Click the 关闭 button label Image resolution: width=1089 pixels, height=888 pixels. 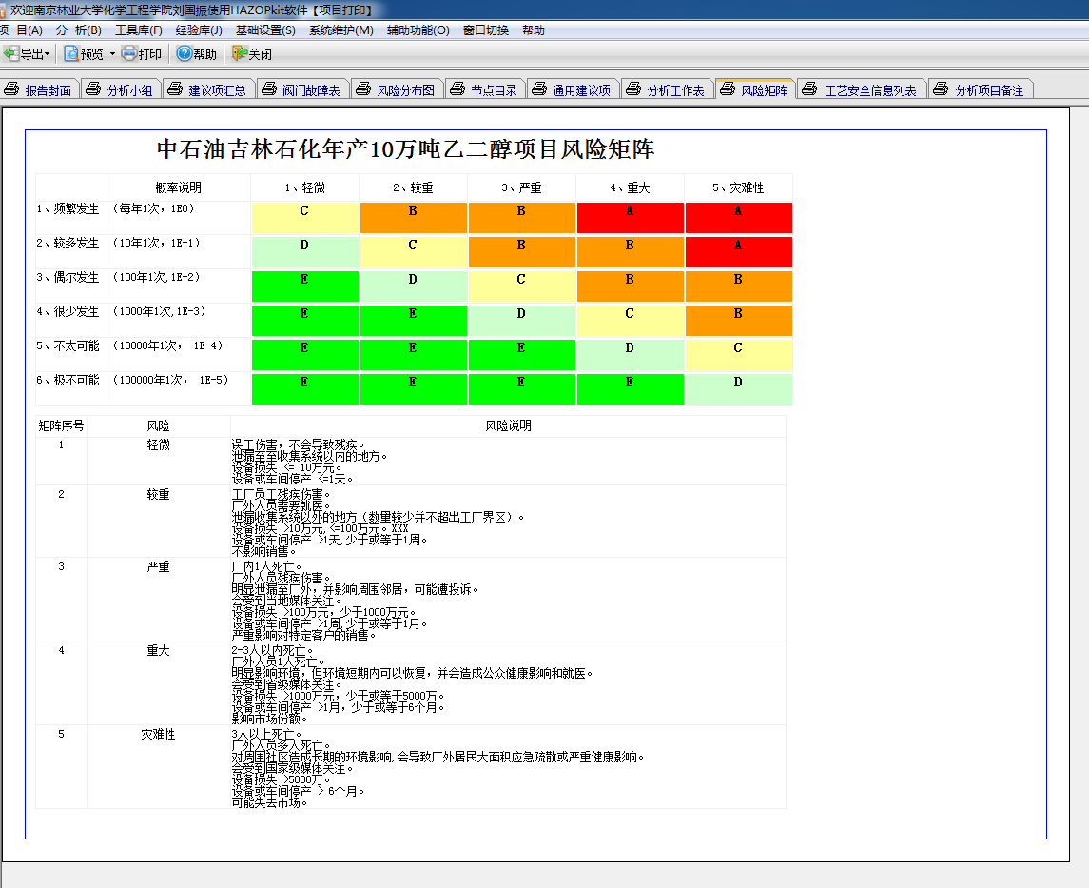coord(260,54)
